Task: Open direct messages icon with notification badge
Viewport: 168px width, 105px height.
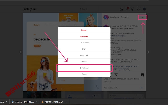Action: [x=127, y=9]
